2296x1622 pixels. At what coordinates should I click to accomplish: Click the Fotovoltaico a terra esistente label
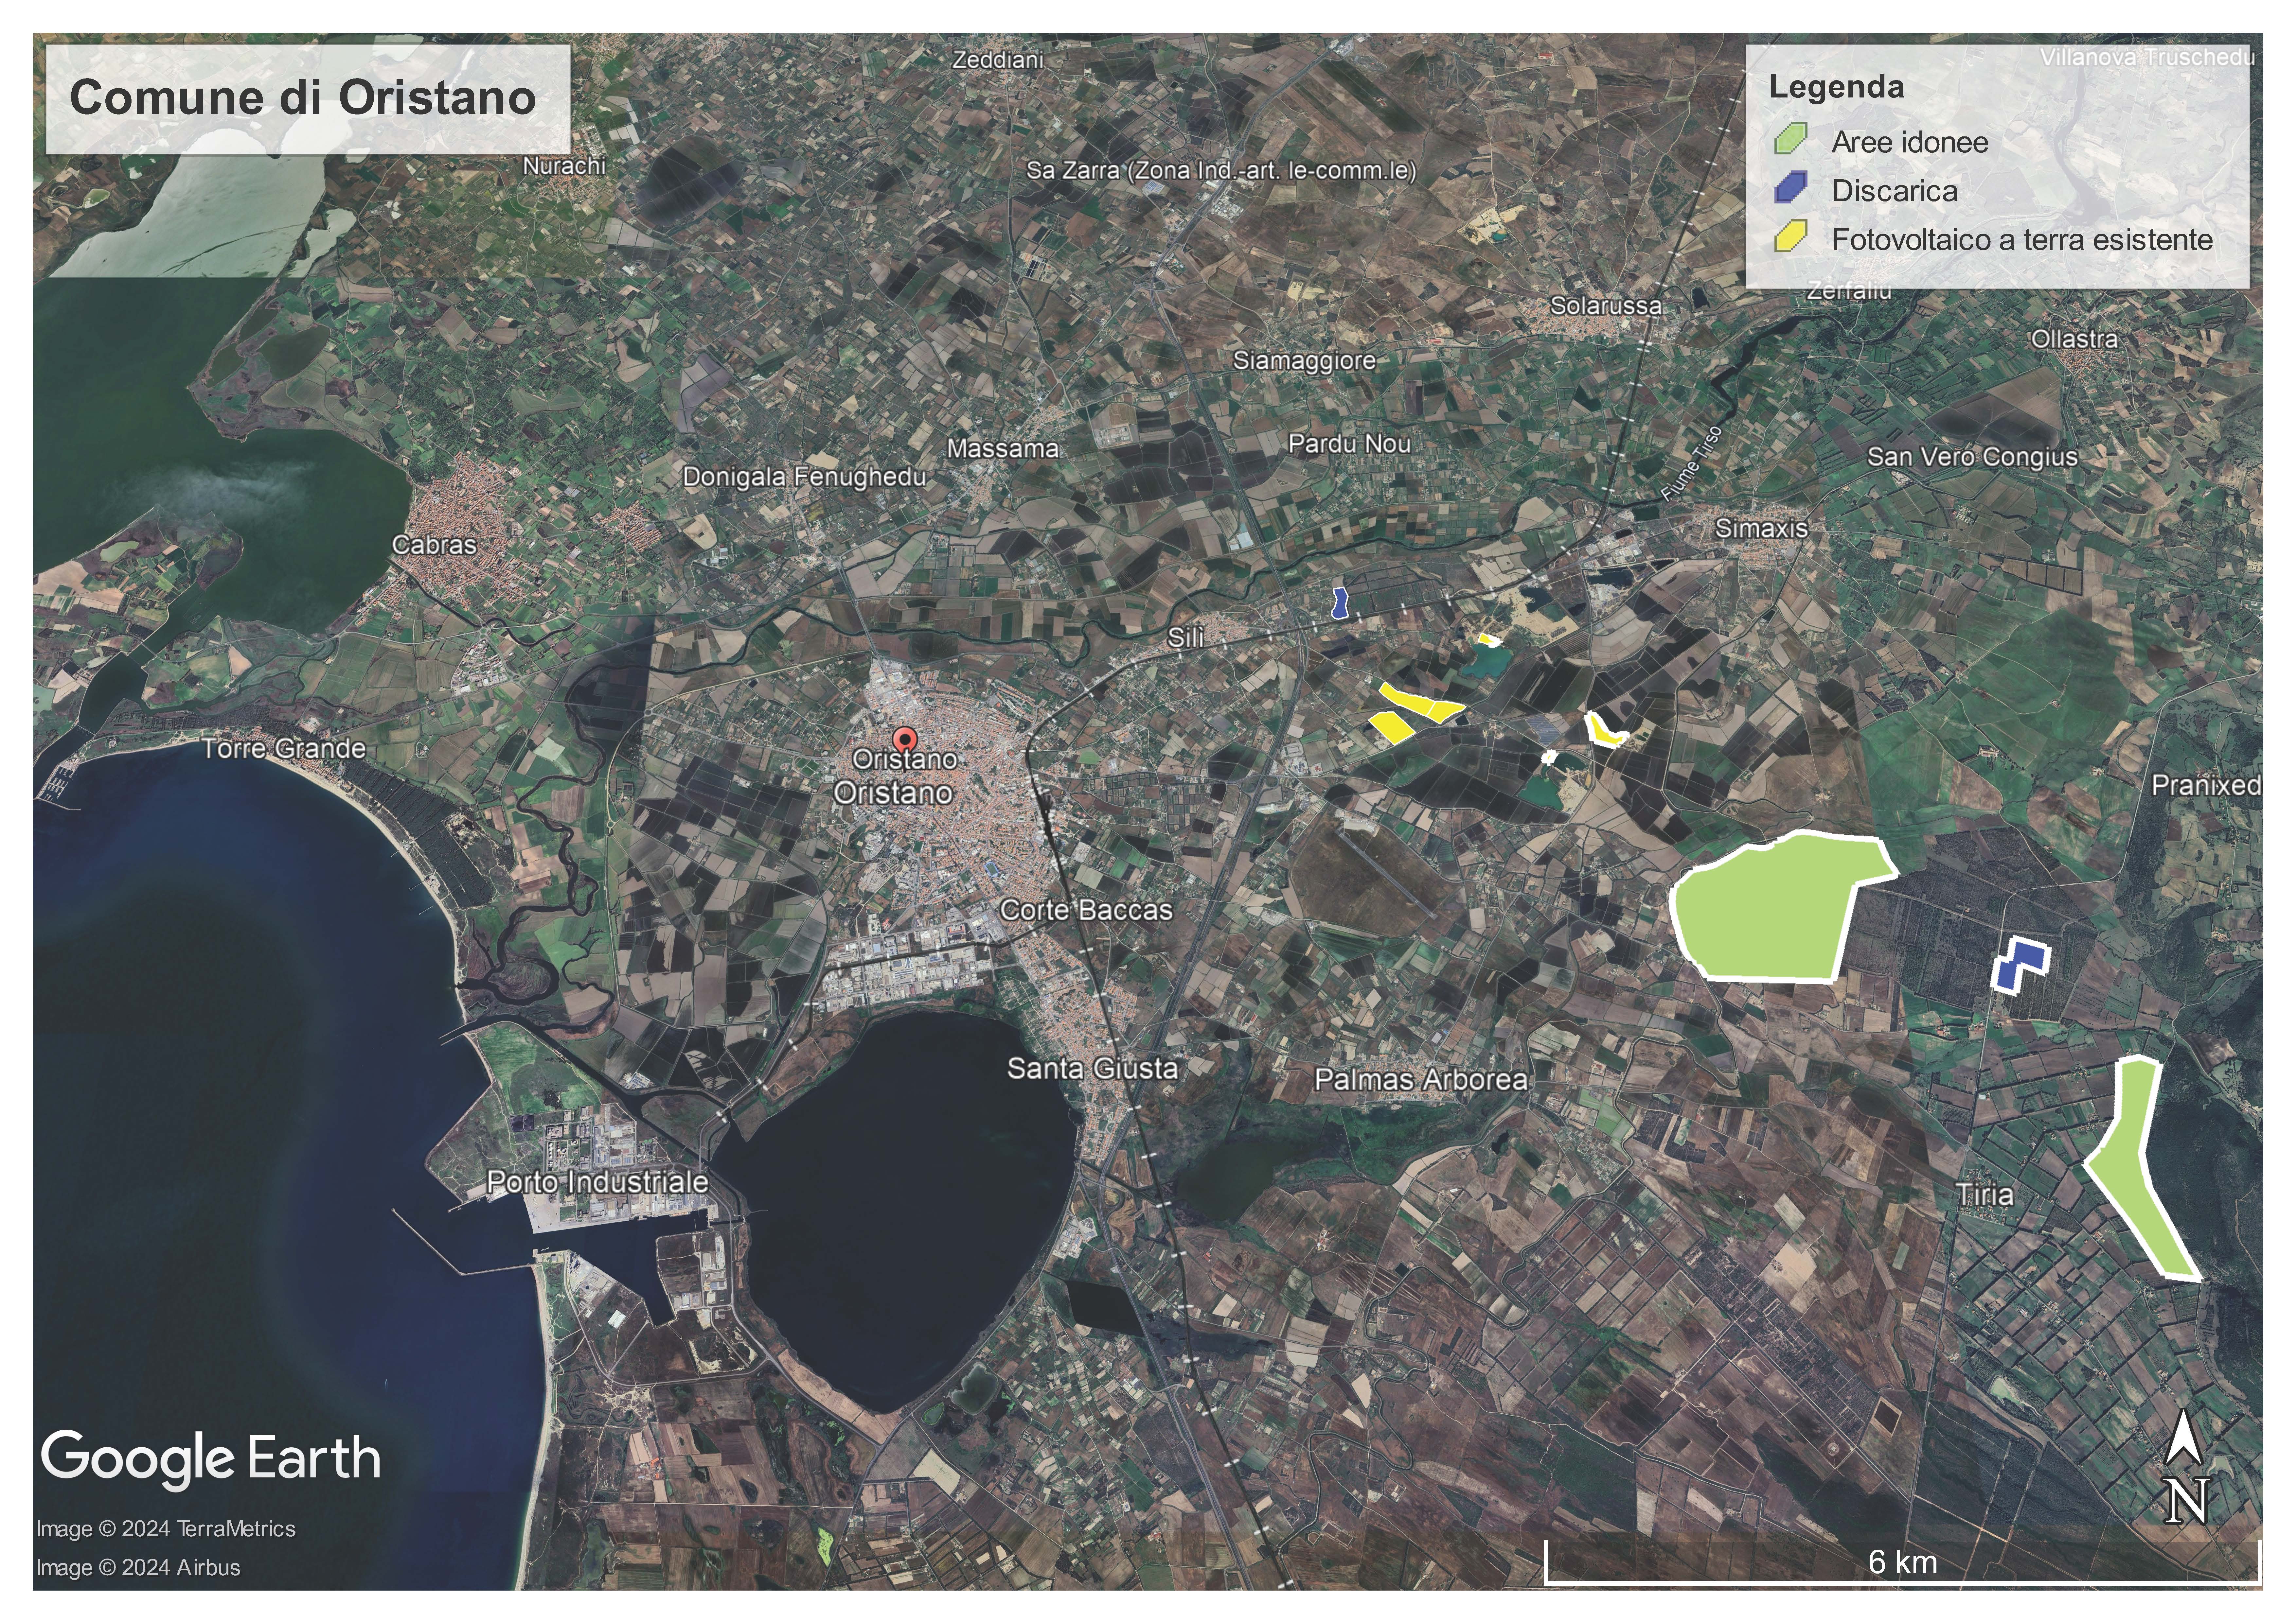pos(2022,240)
